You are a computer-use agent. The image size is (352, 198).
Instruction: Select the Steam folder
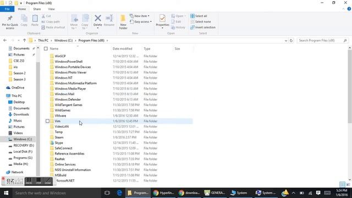(59, 137)
